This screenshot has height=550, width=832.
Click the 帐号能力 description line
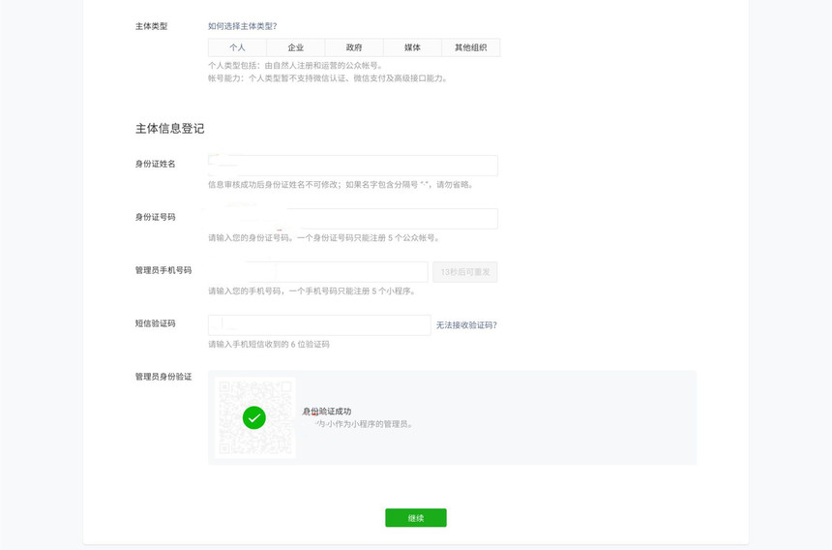click(328, 78)
